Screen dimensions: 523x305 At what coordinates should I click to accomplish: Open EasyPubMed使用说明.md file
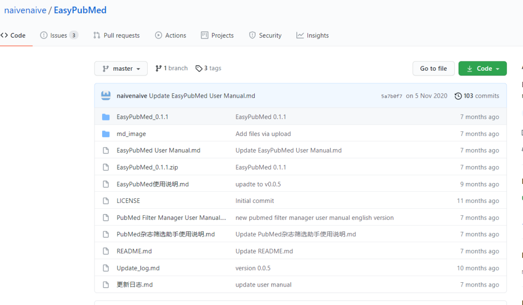tap(153, 184)
